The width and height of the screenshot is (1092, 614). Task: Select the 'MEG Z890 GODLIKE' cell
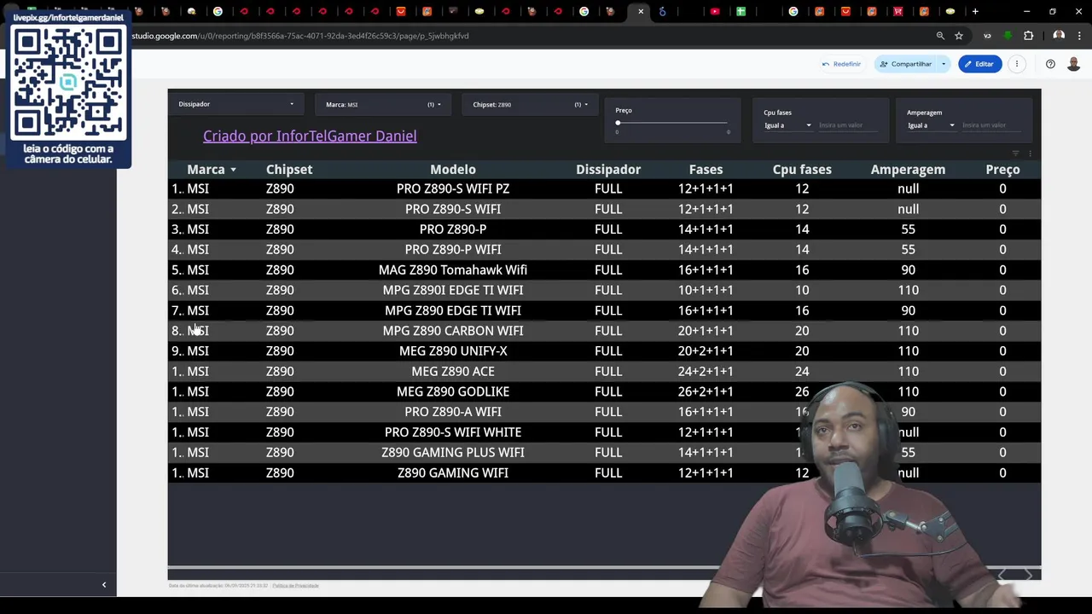pyautogui.click(x=453, y=391)
